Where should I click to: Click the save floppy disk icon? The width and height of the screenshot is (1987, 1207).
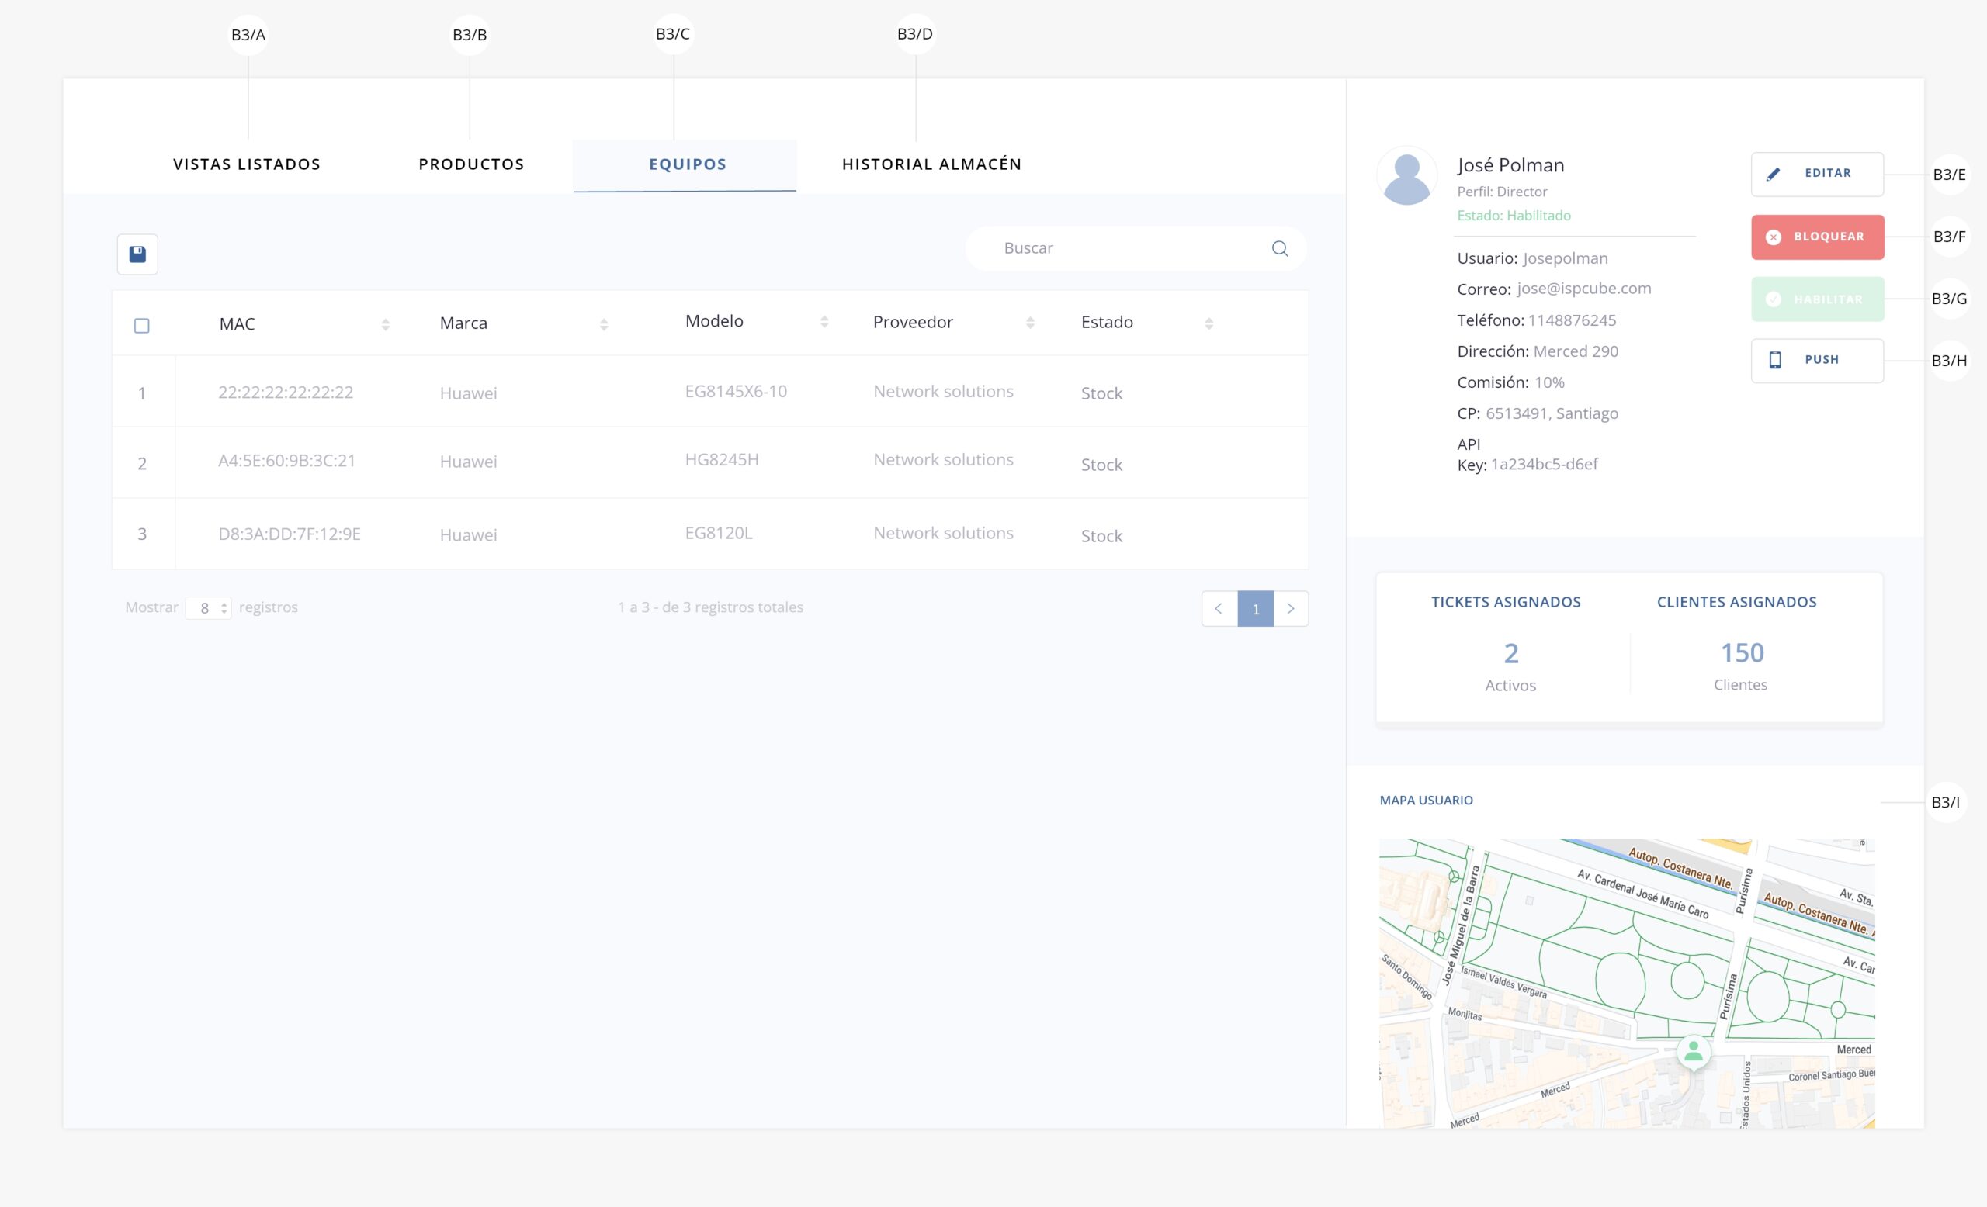coord(137,254)
